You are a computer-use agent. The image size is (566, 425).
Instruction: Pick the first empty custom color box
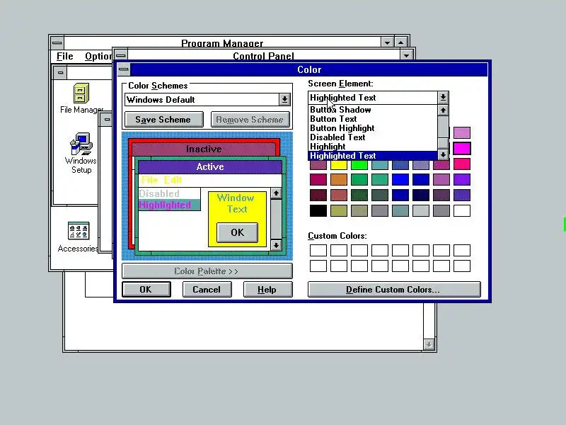tap(318, 251)
